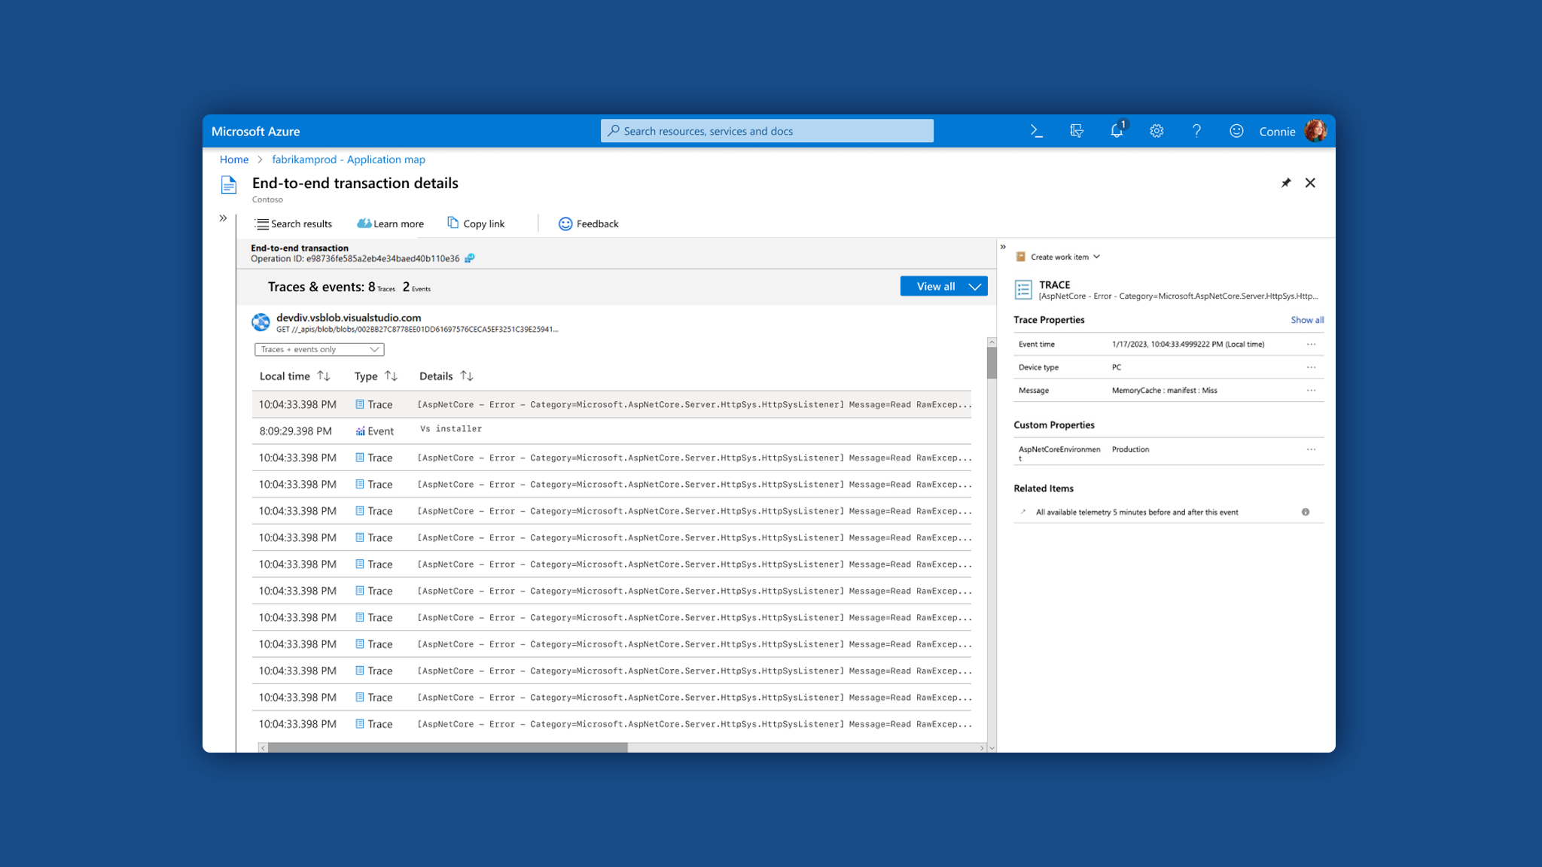
Task: Open Event time row ellipsis menu
Action: [1312, 345]
